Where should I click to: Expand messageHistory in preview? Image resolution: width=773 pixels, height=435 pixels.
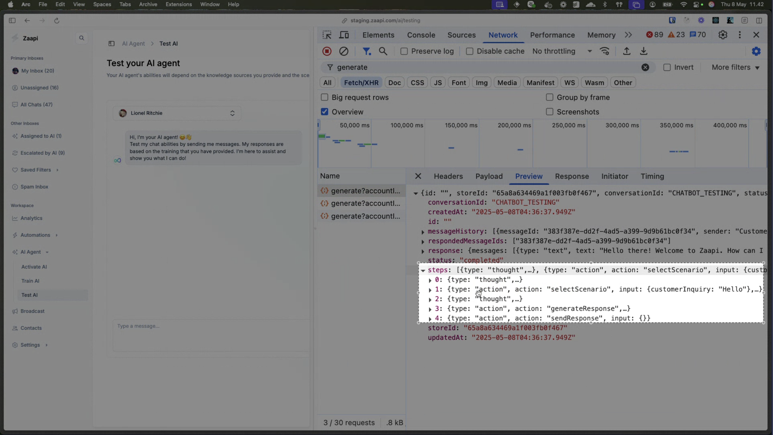[x=423, y=232]
